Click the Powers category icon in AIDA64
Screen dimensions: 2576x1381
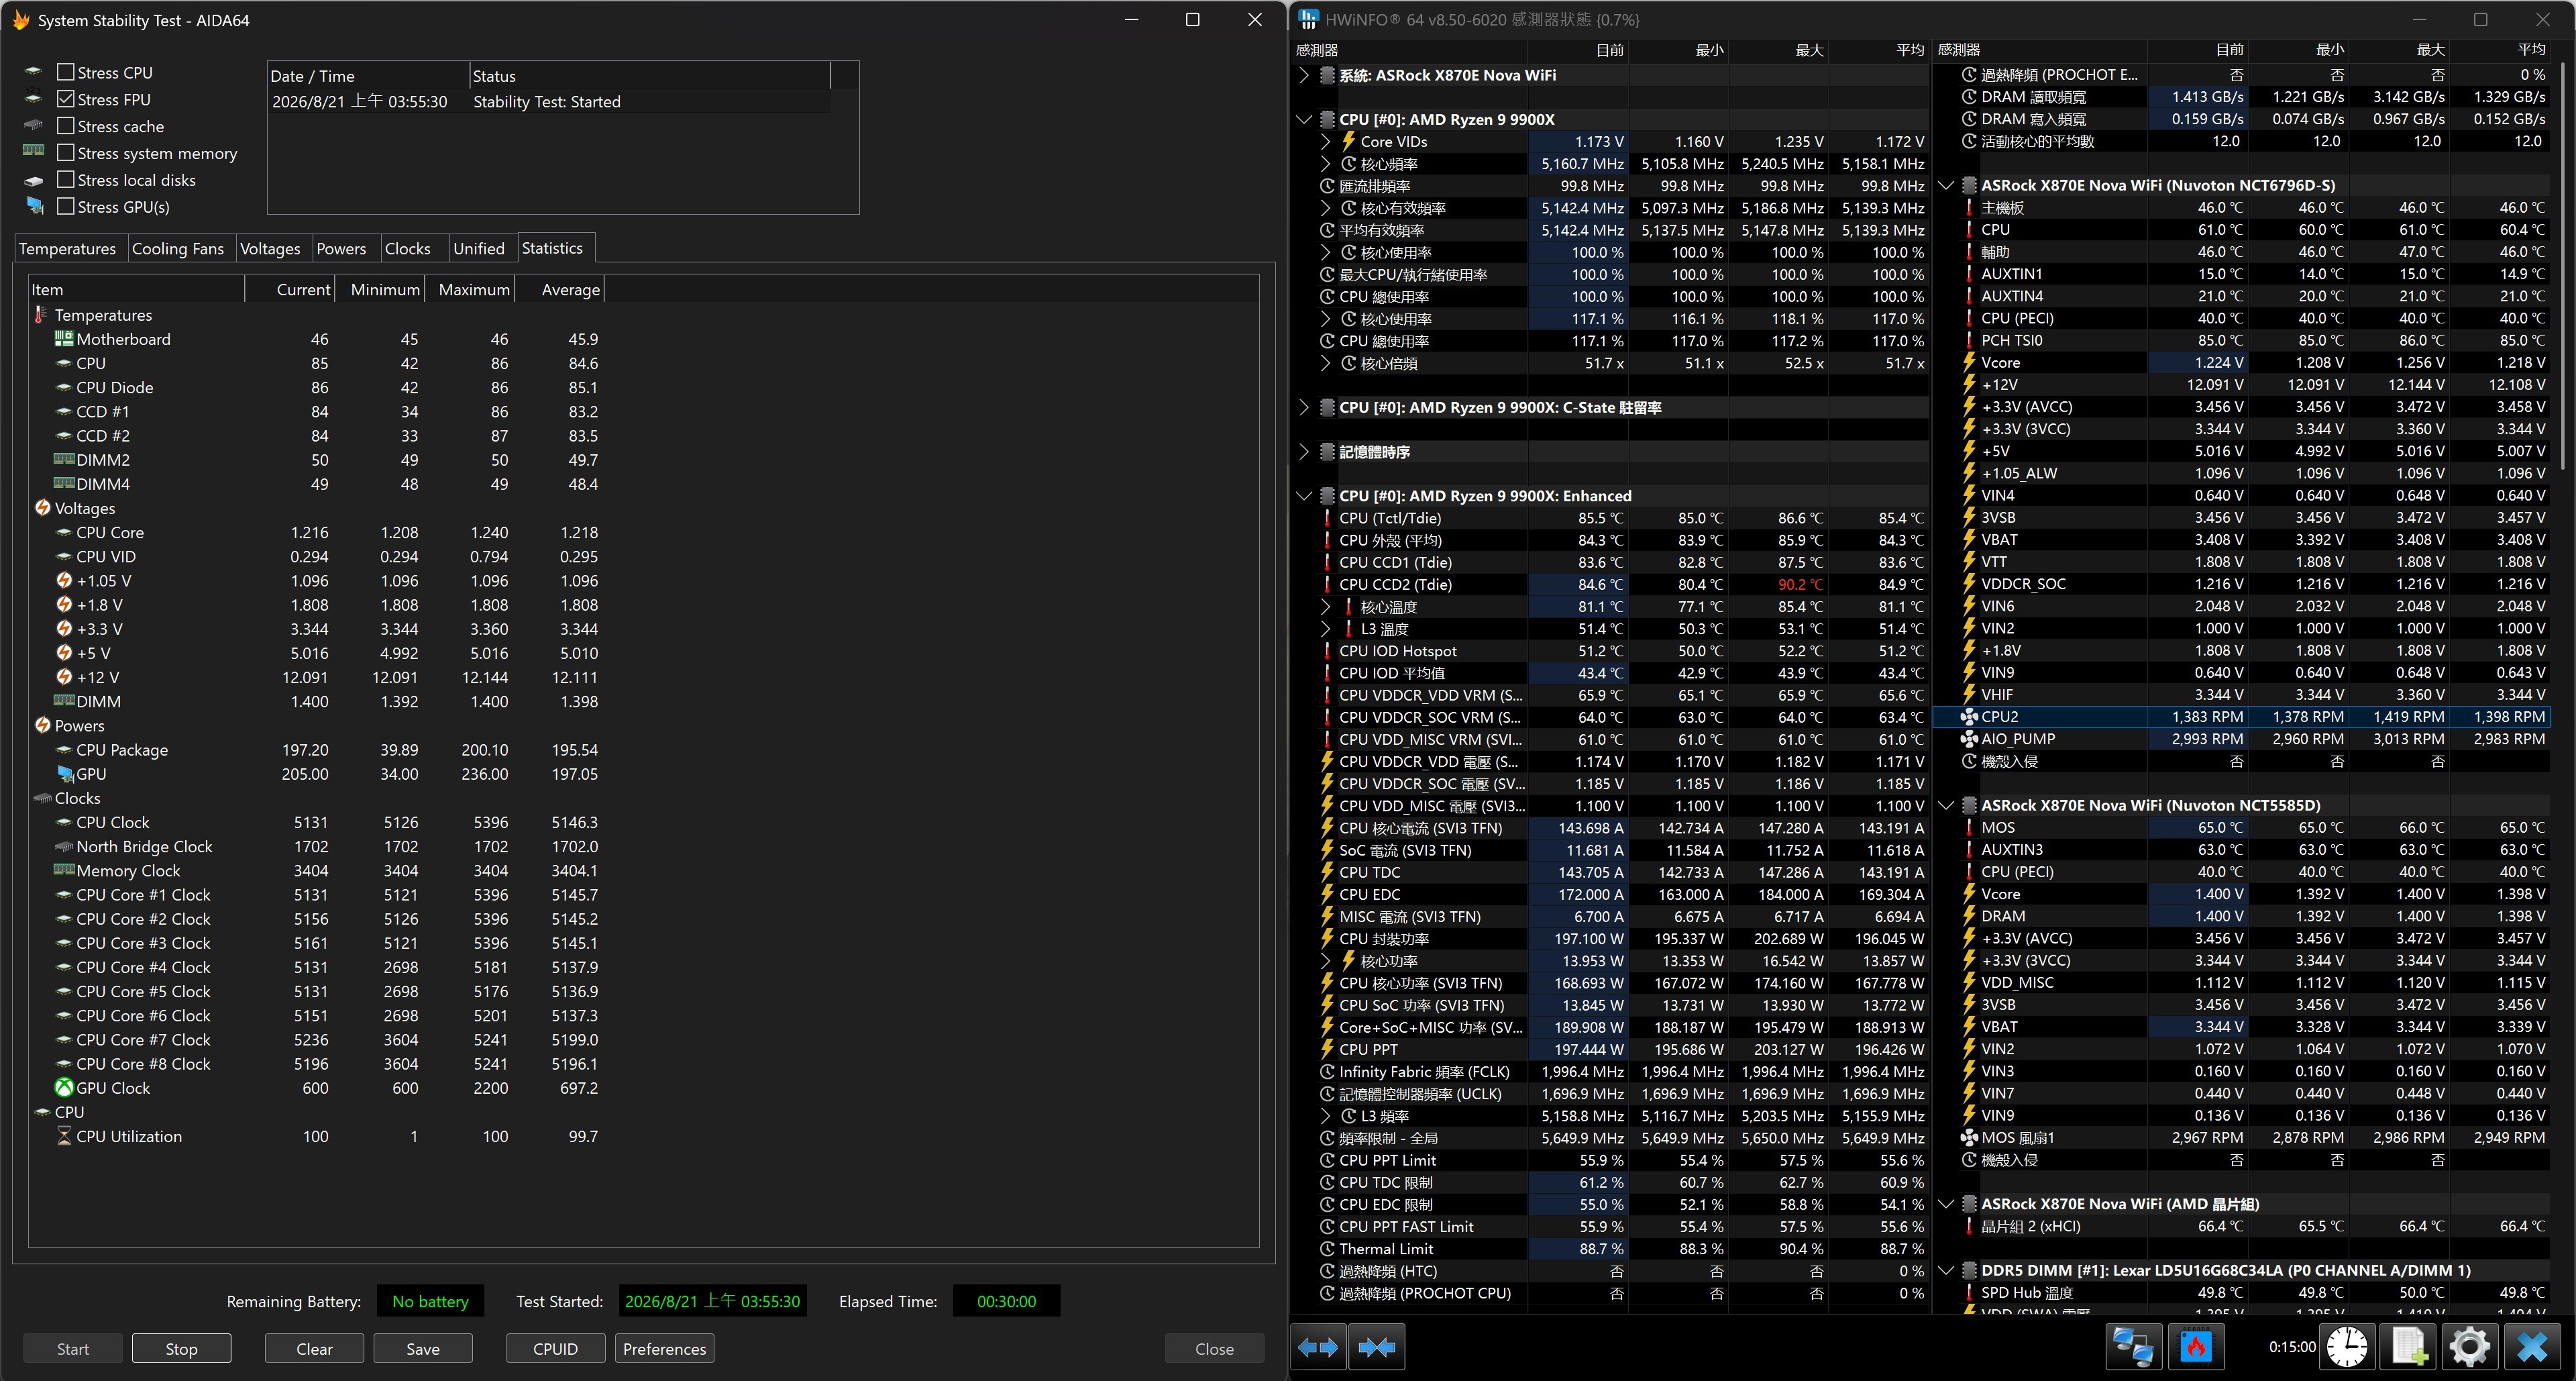click(x=43, y=725)
